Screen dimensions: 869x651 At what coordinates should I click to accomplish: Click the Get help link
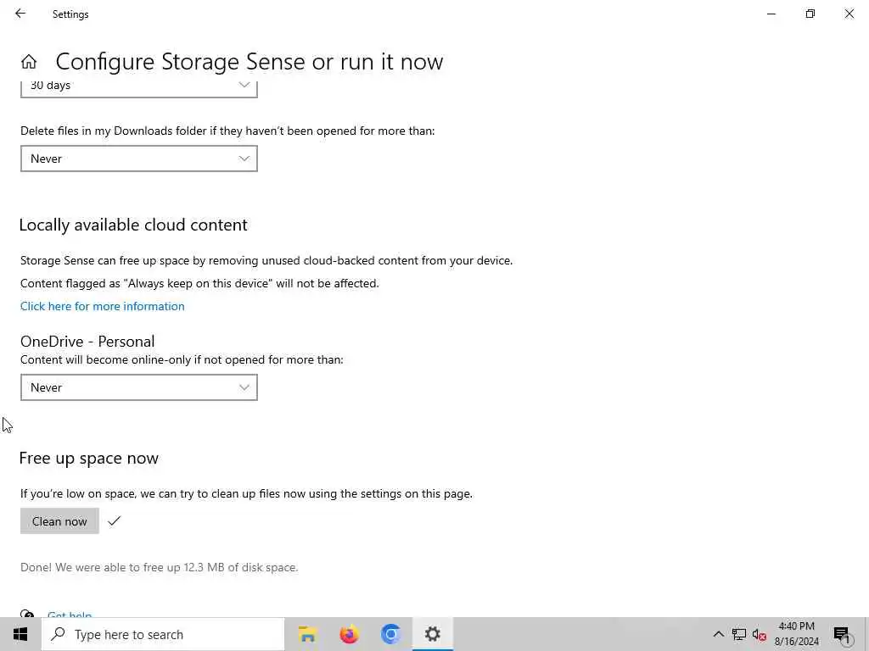click(70, 615)
